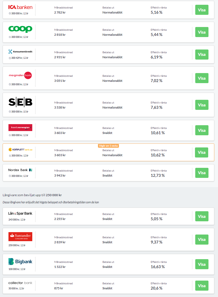Click the Coop logo
The image size is (218, 297).
click(x=20, y=29)
